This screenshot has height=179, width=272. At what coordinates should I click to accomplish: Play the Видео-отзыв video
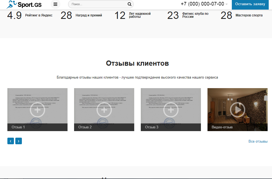(238, 110)
